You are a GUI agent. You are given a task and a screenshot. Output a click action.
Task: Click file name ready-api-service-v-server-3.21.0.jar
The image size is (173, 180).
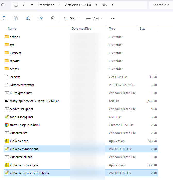click(34, 101)
